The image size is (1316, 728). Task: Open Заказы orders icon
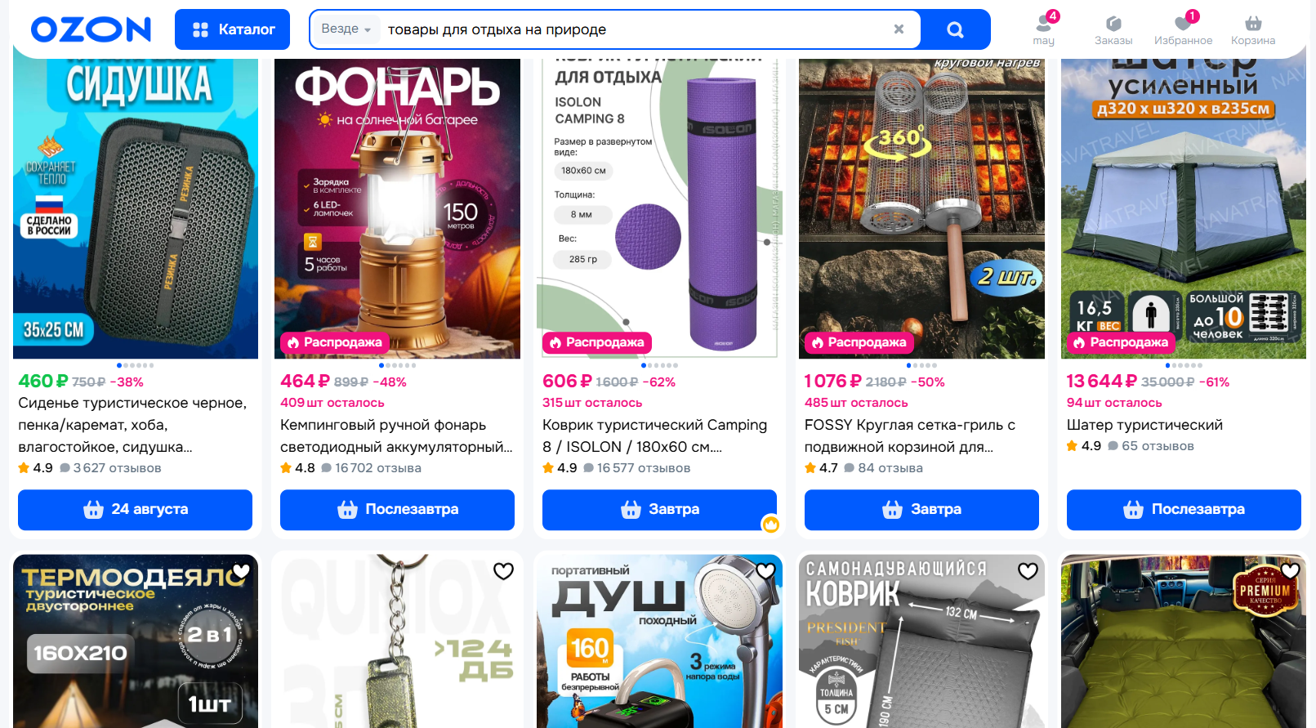point(1113,29)
